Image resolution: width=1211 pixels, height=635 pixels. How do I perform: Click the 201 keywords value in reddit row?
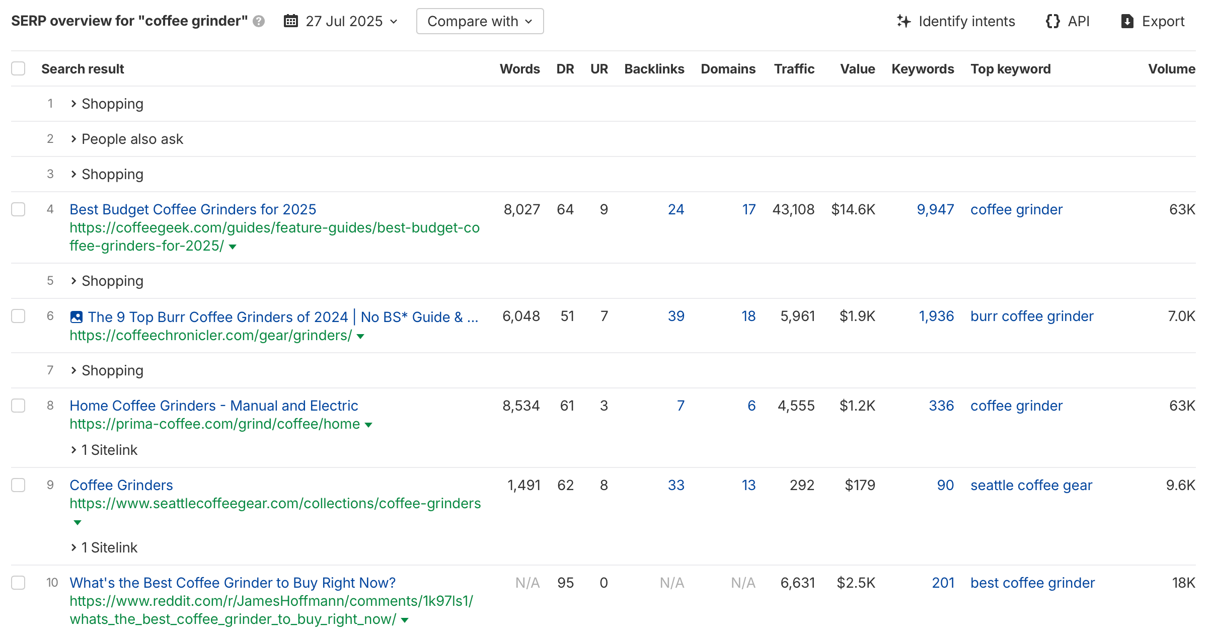pos(943,583)
